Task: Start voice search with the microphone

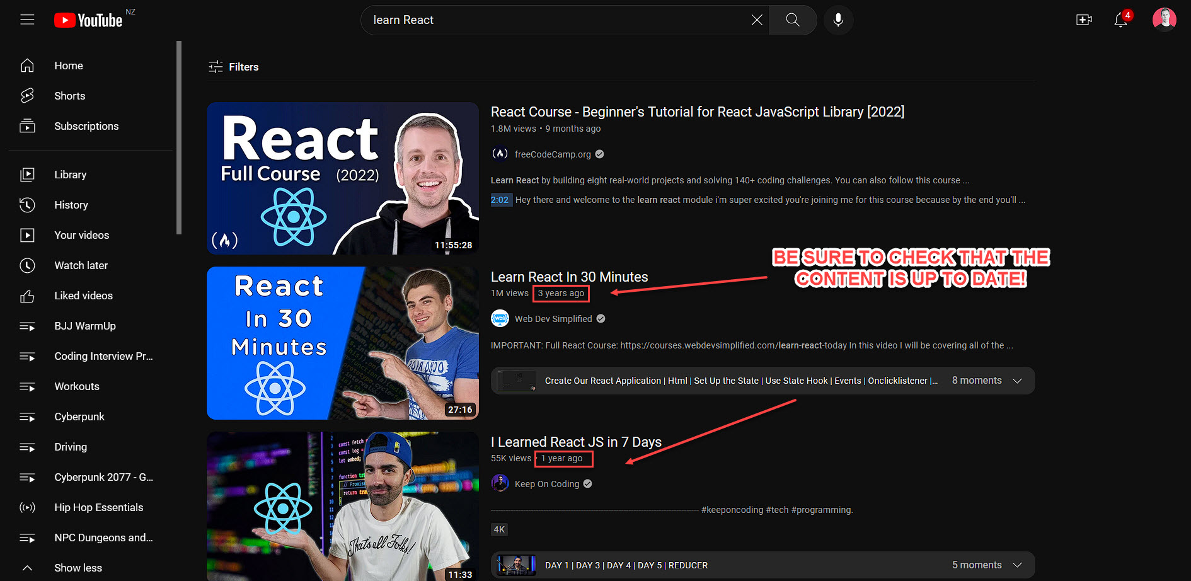Action: 838,20
